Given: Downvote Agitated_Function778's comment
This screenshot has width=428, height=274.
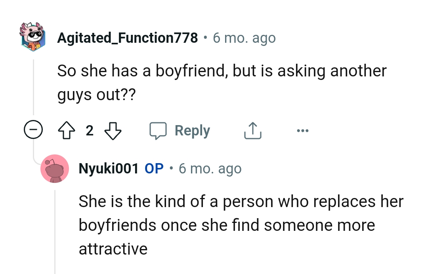Looking at the screenshot, I should tap(113, 131).
